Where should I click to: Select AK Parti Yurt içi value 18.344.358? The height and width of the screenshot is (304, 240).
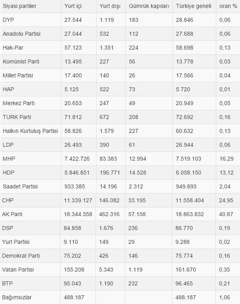tap(78, 214)
